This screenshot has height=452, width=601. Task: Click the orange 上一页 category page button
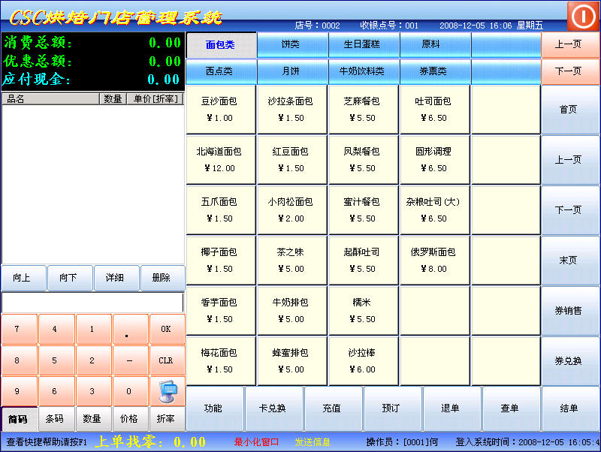coord(570,45)
